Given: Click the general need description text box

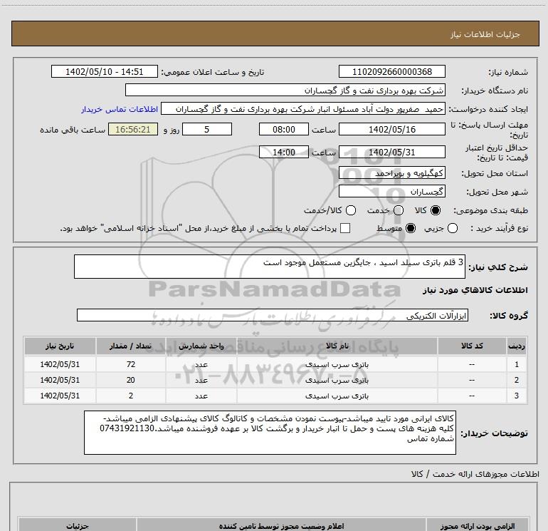Looking at the screenshot, I should [x=270, y=267].
